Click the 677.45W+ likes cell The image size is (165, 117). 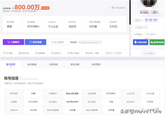click(33, 102)
